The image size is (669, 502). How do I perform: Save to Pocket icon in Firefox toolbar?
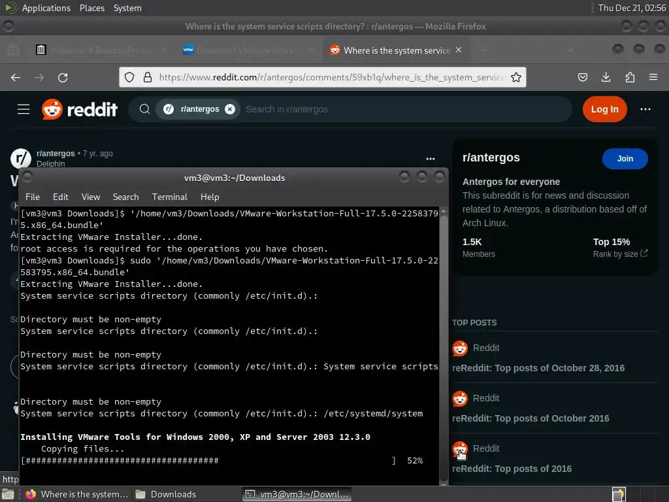pos(582,77)
